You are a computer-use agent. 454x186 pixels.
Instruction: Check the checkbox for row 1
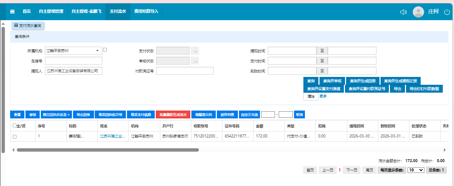click(x=15, y=137)
